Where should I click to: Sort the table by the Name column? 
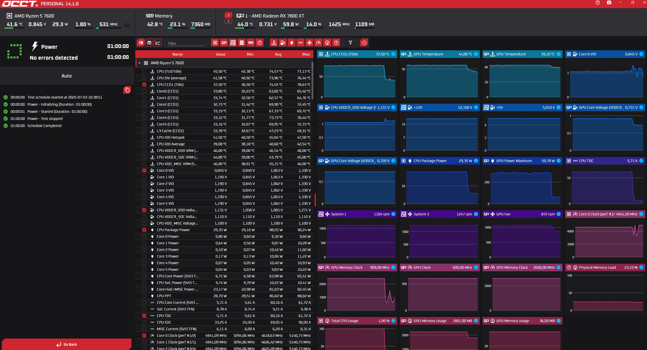pyautogui.click(x=177, y=54)
